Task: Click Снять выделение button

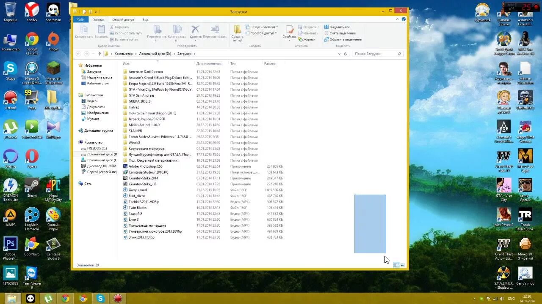Action: (x=340, y=33)
